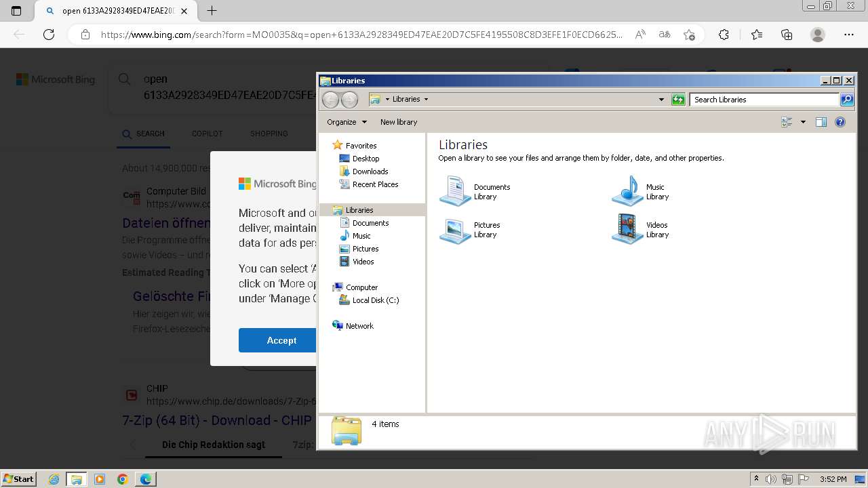Select Local Disk (C:) in navigation pane

point(375,300)
